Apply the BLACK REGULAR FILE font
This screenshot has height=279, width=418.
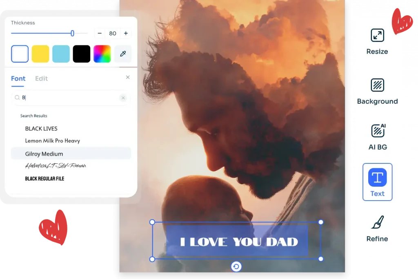point(44,179)
